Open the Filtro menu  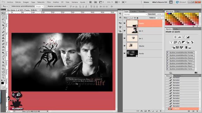[x=49, y=2]
